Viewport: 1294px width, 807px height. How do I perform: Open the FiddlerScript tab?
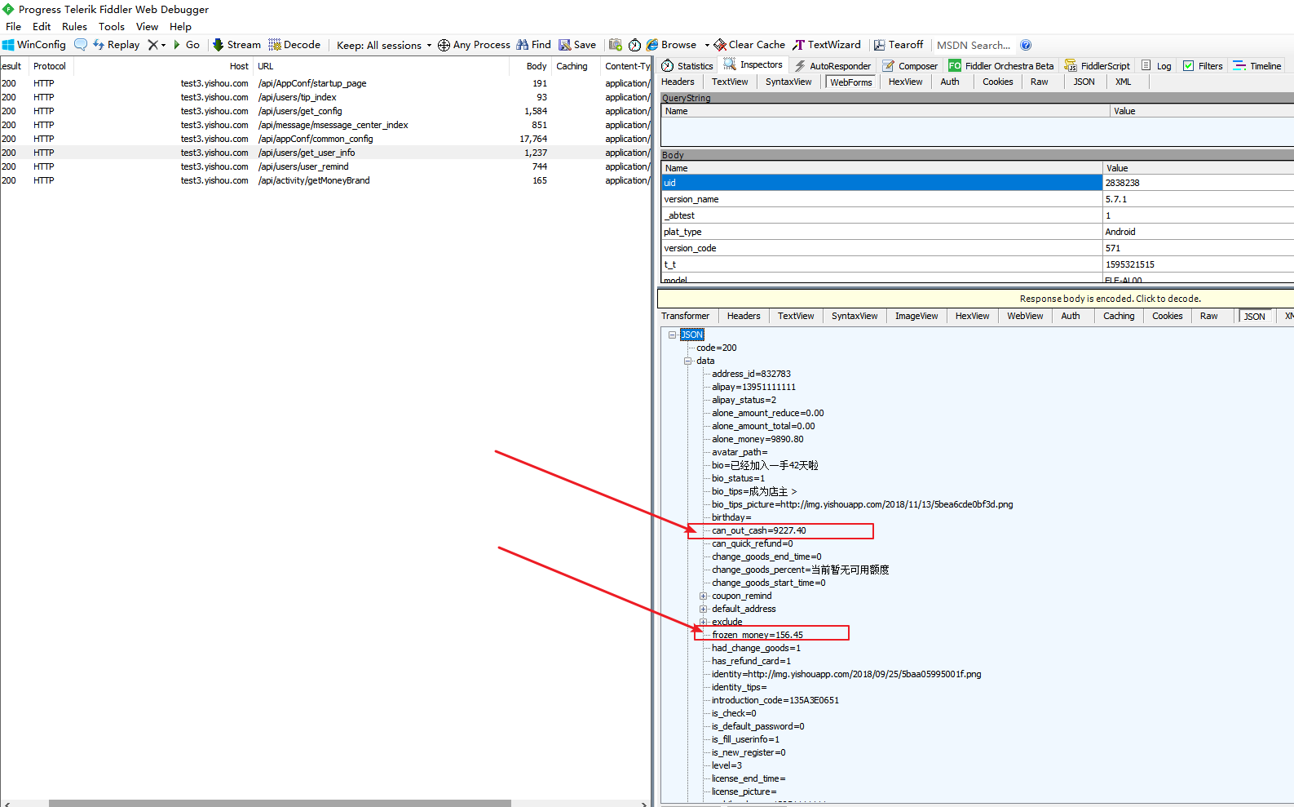(1097, 66)
